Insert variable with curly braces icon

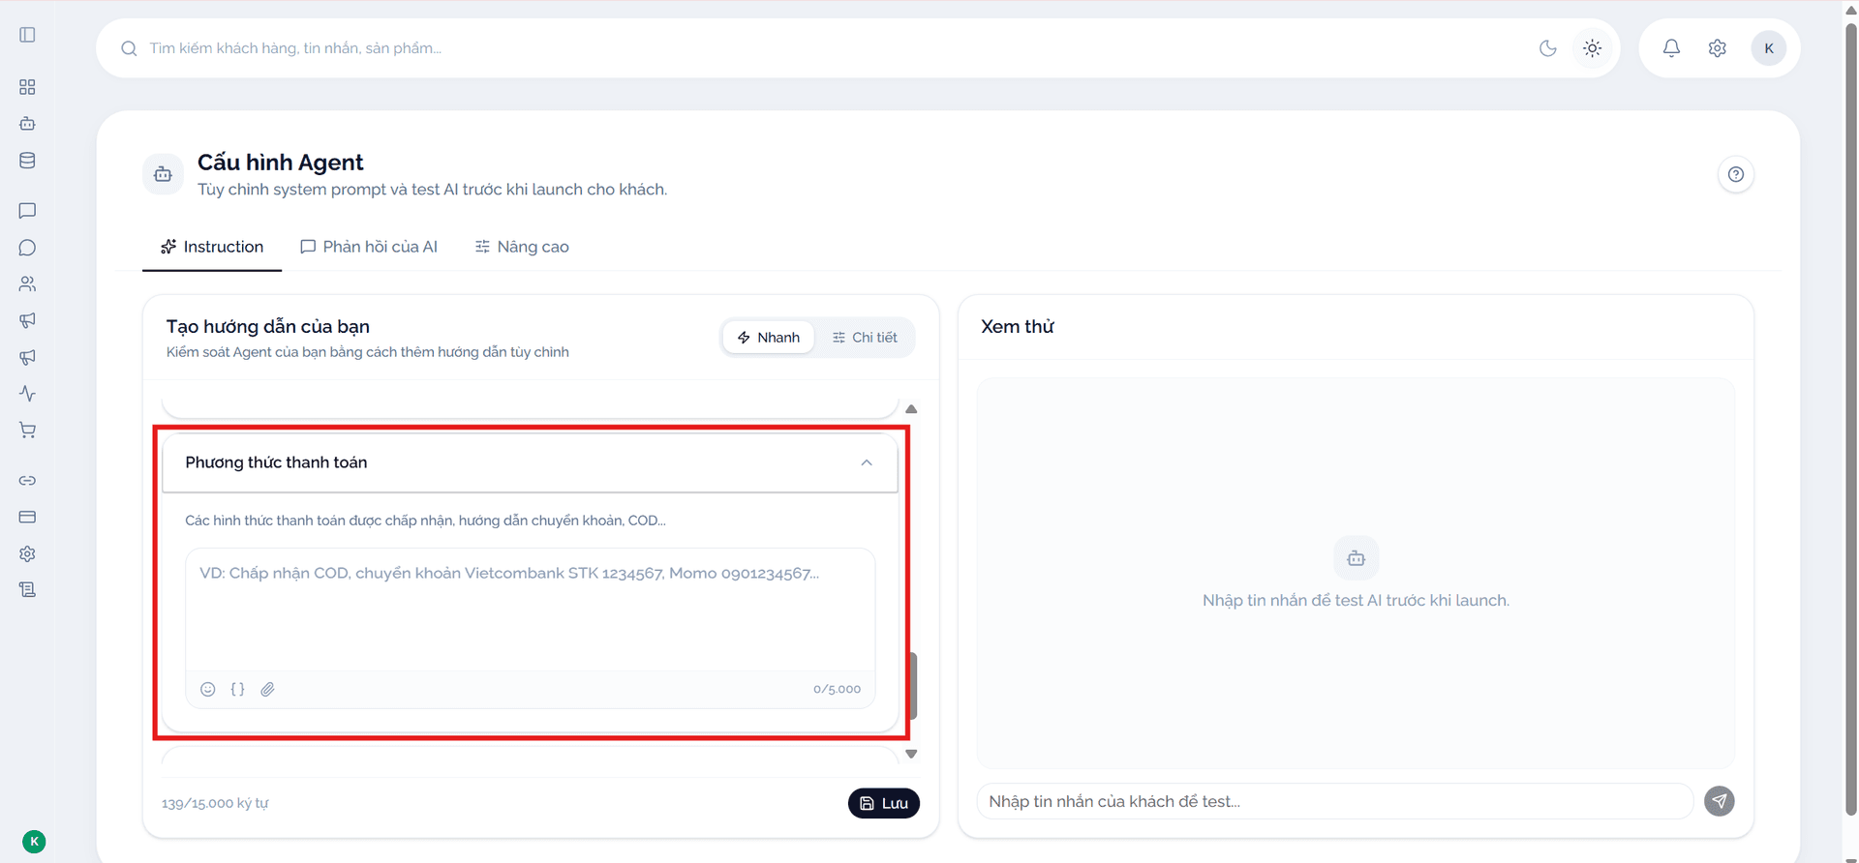[x=238, y=689]
